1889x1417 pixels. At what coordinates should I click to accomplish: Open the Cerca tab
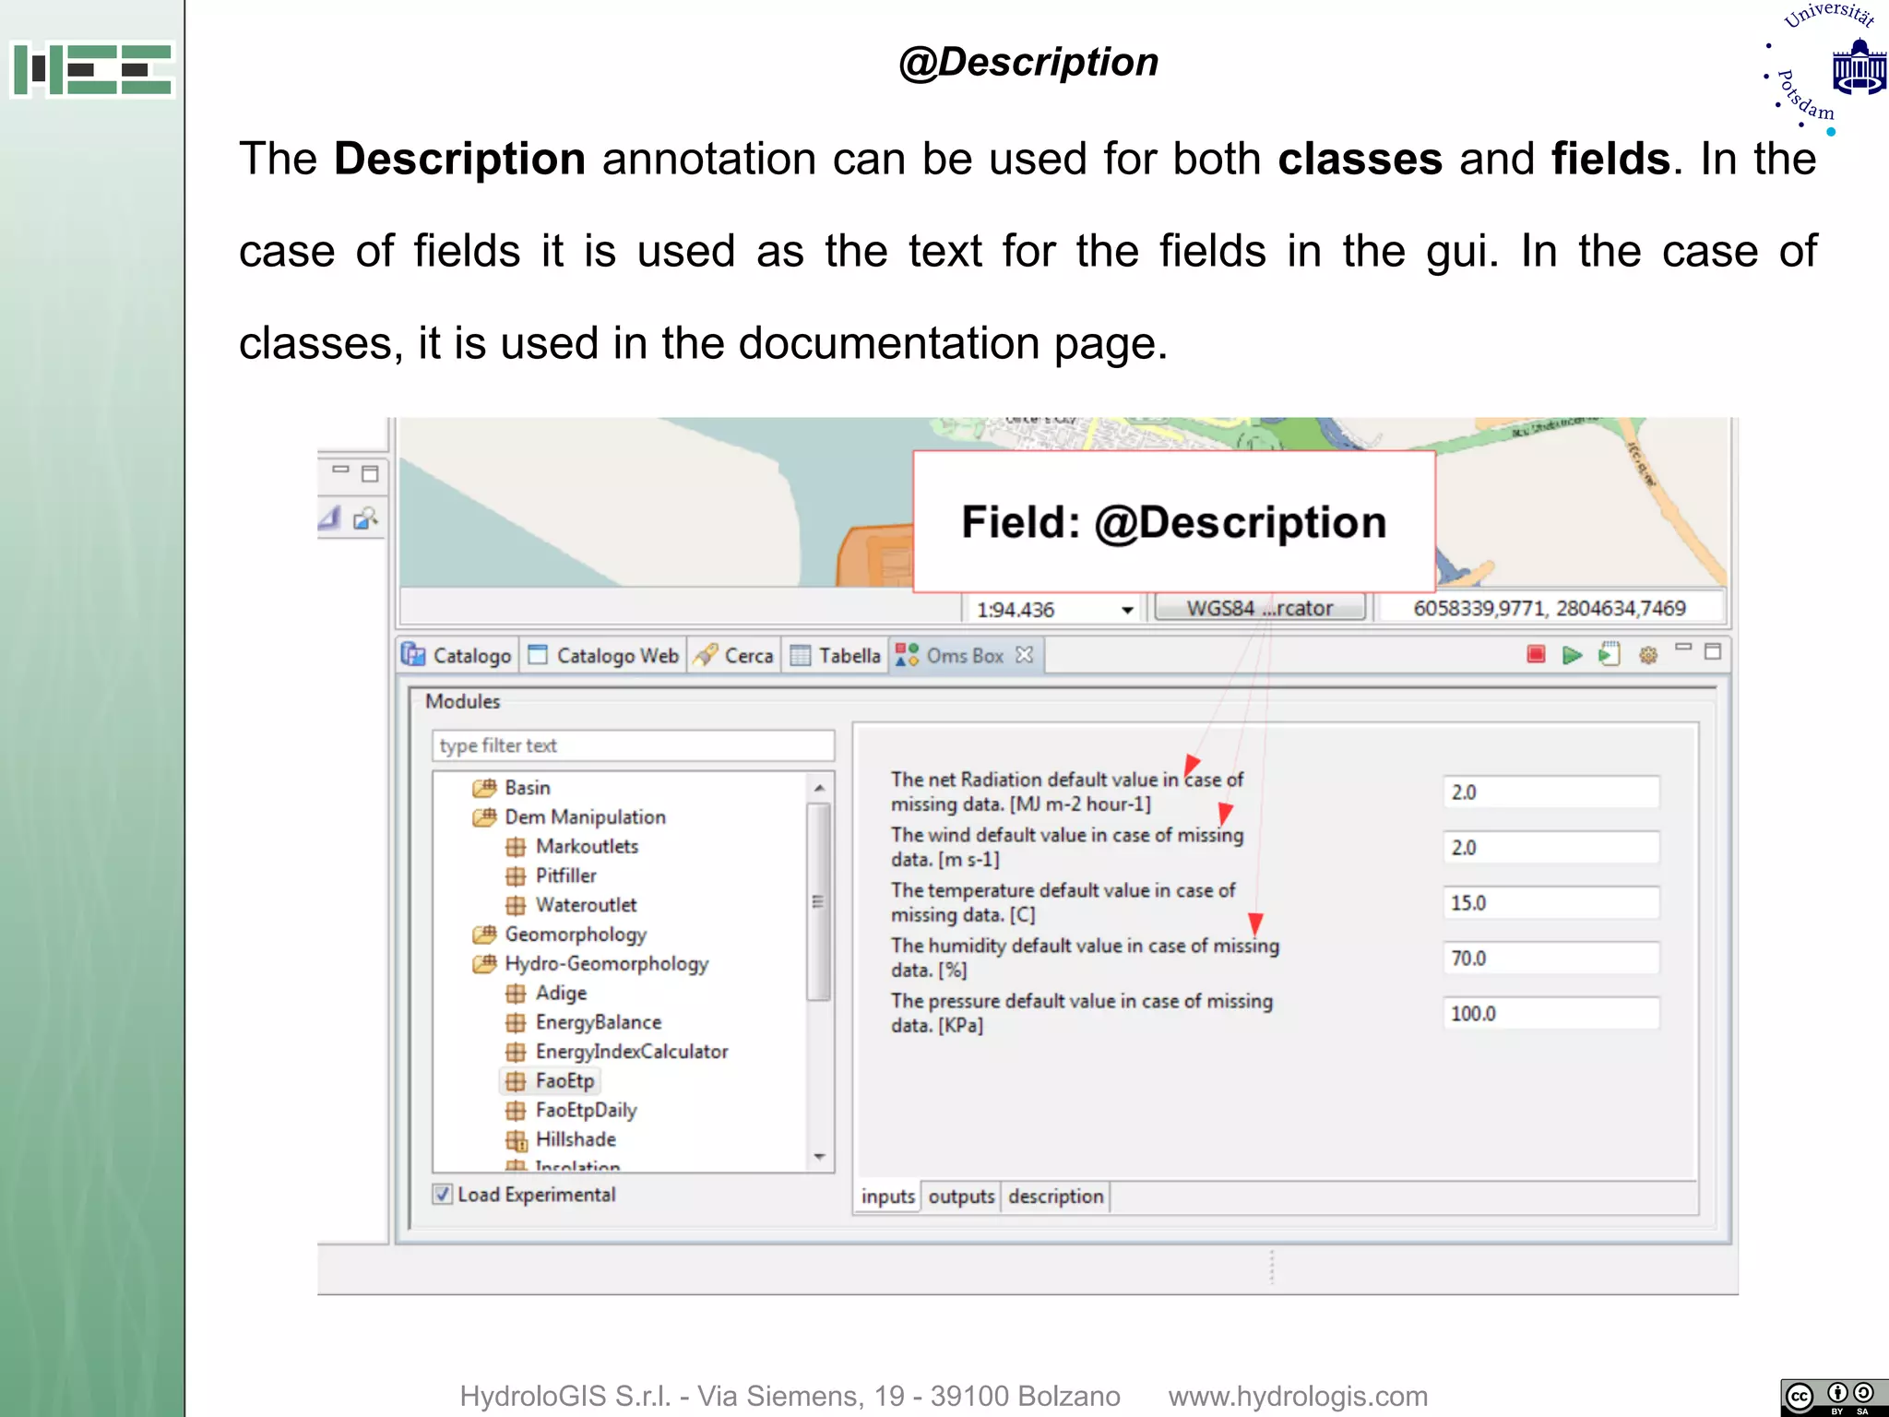click(x=734, y=655)
